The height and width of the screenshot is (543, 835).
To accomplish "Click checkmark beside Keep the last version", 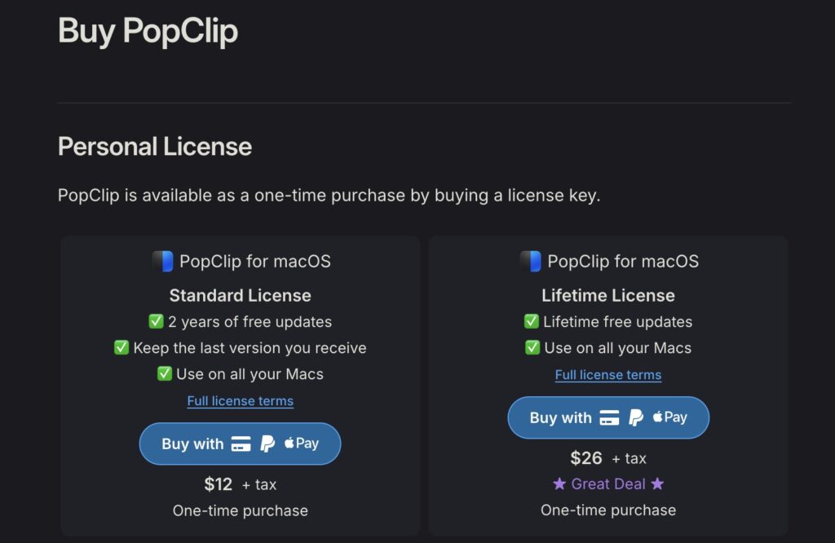I will coord(121,348).
